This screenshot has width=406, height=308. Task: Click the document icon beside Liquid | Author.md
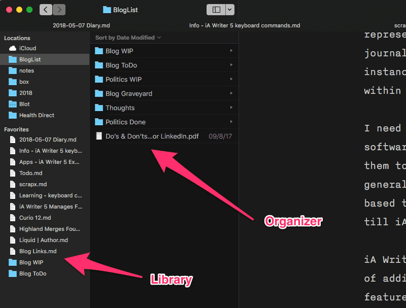pyautogui.click(x=13, y=240)
